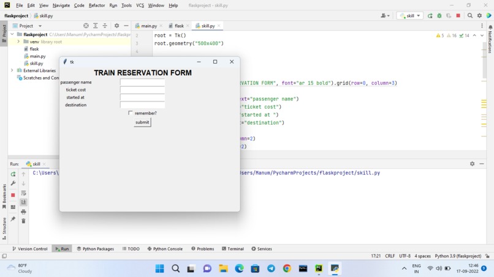Image resolution: width=494 pixels, height=277 pixels.
Task: Open Project panel options gear
Action: tap(116, 26)
